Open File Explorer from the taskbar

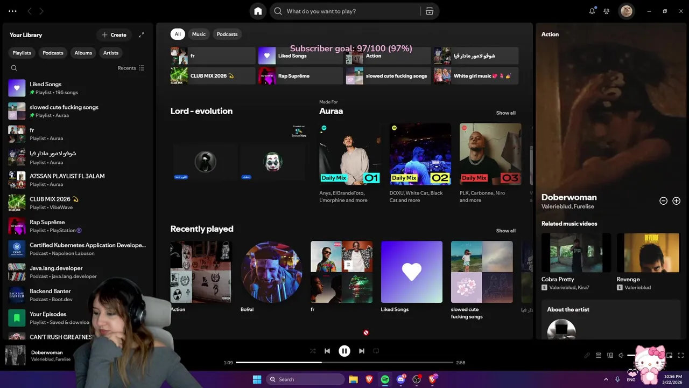click(353, 379)
